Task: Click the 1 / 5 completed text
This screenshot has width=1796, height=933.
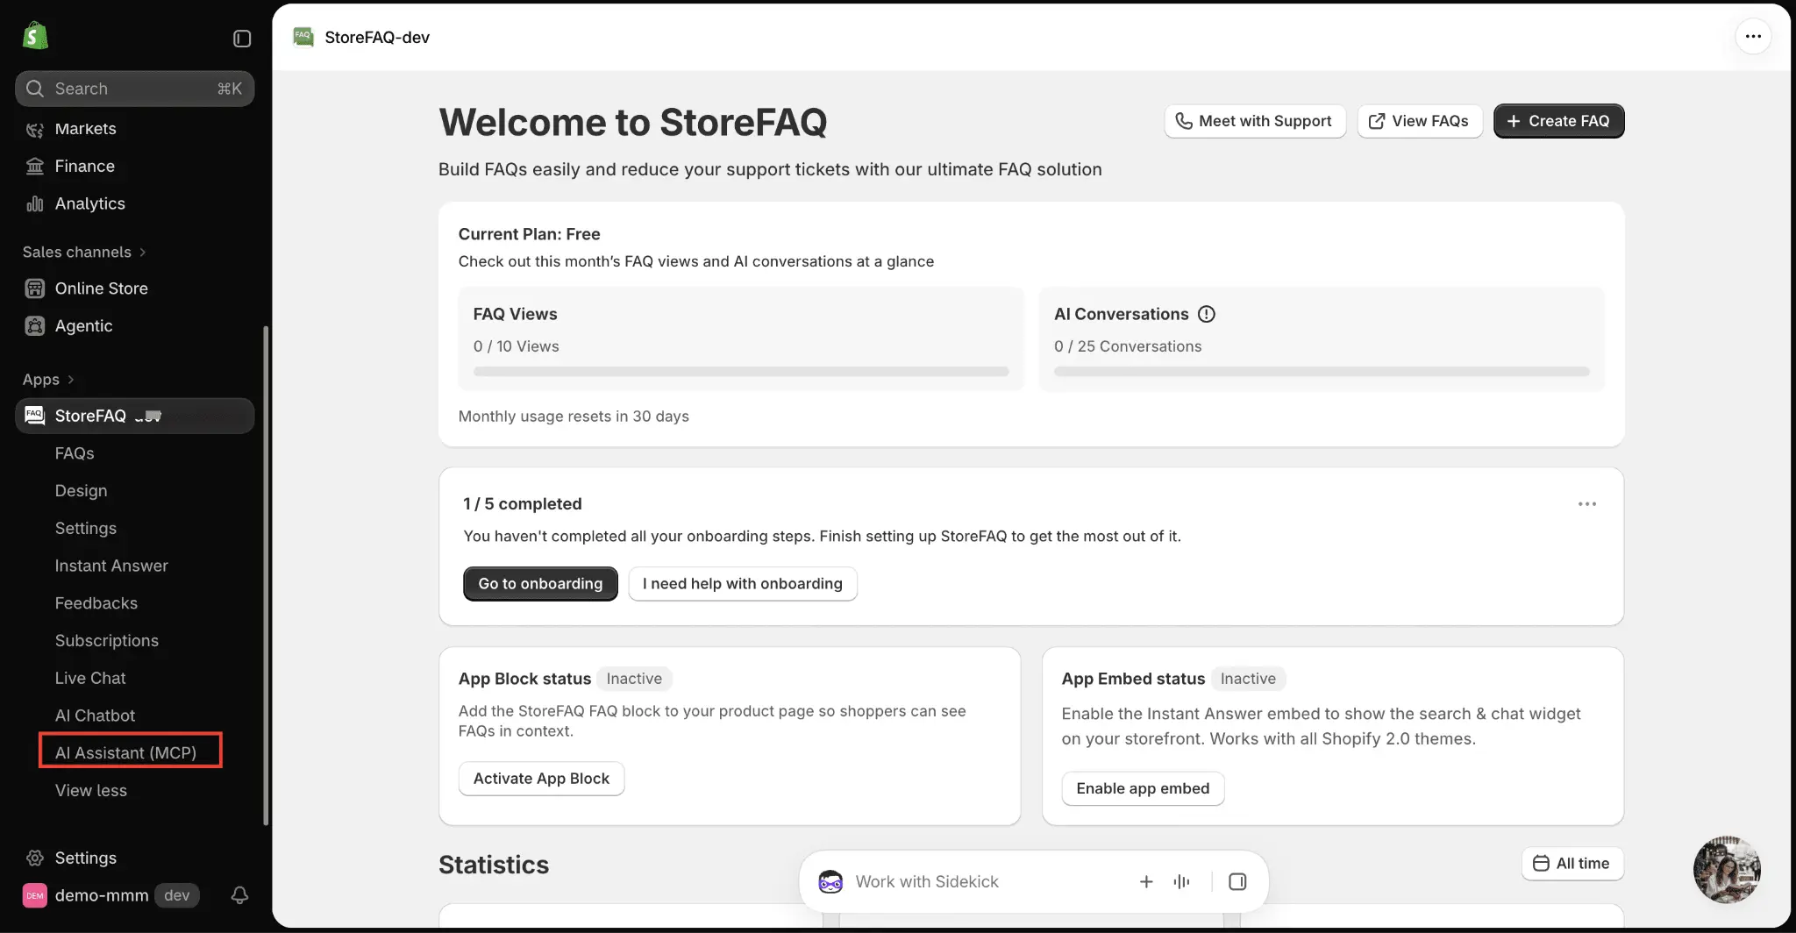Action: pyautogui.click(x=522, y=504)
